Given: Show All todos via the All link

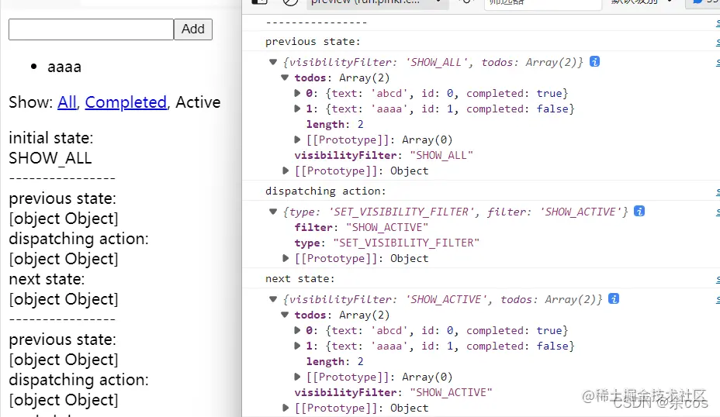Looking at the screenshot, I should 67,102.
